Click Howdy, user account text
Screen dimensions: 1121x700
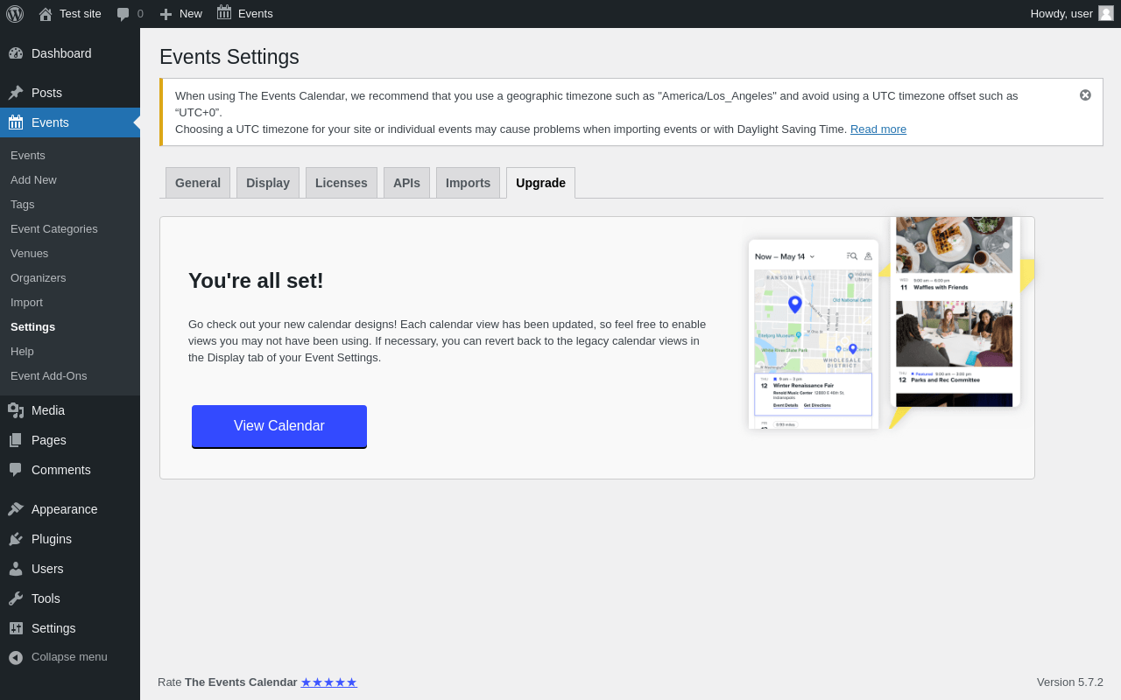pyautogui.click(x=1061, y=13)
